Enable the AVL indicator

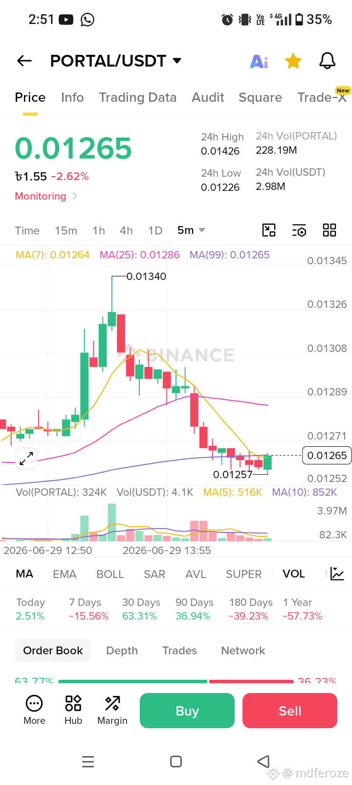point(196,574)
